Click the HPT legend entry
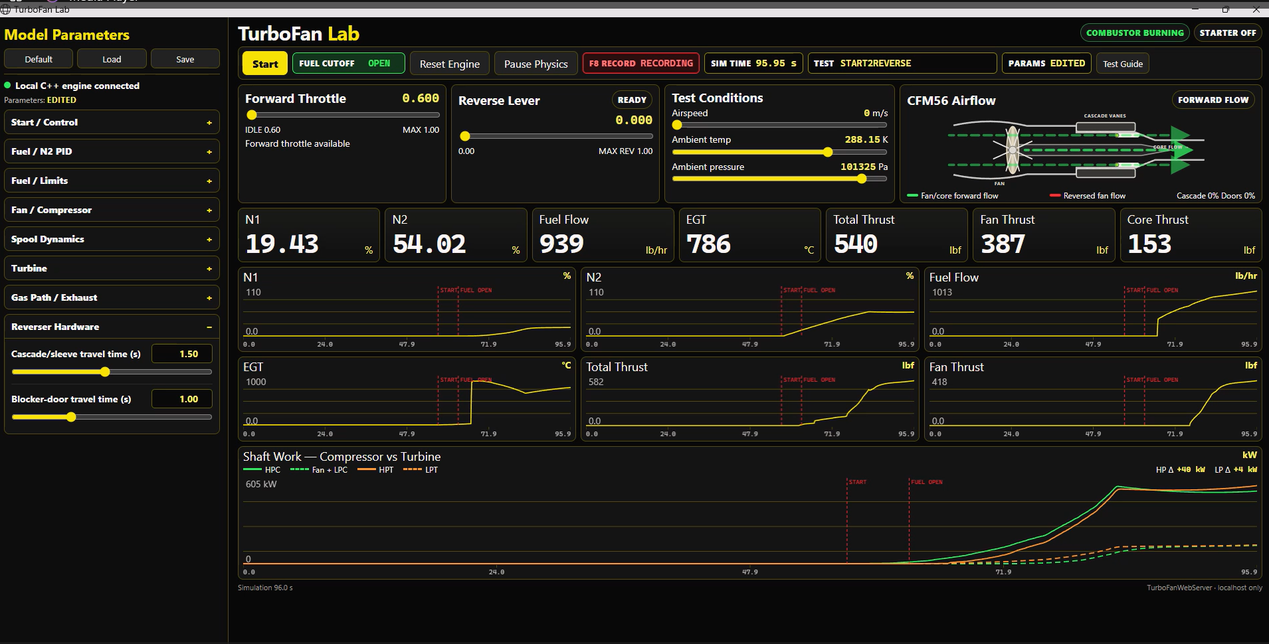 point(375,469)
